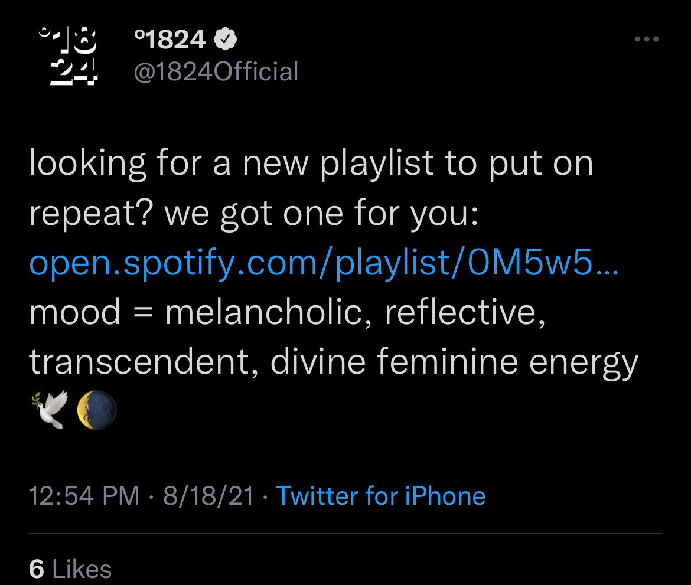Tap the @1824Official handle
Screen dimensions: 691x585
216,72
